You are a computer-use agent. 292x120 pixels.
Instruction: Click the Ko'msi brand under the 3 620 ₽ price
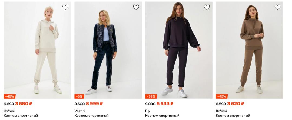(221, 111)
